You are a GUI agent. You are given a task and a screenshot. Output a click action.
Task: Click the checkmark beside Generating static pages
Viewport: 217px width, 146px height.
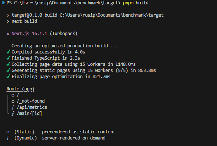point(8,70)
